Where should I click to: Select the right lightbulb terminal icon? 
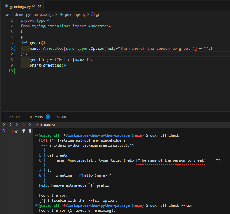point(30,131)
